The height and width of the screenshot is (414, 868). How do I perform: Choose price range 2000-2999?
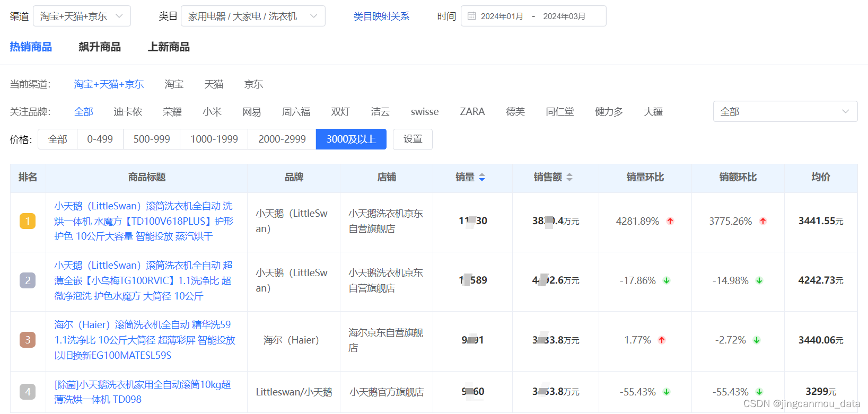(282, 139)
